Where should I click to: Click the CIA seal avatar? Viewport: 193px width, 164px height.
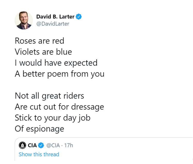click(x=23, y=145)
